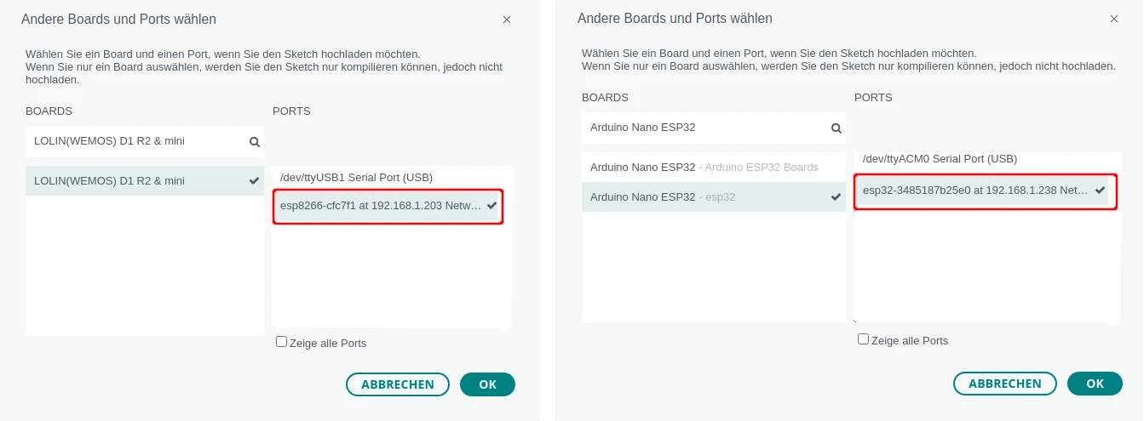The image size is (1144, 421).
Task: Click checkmark on esp8266-cfc7f1 network port
Action: 492,206
